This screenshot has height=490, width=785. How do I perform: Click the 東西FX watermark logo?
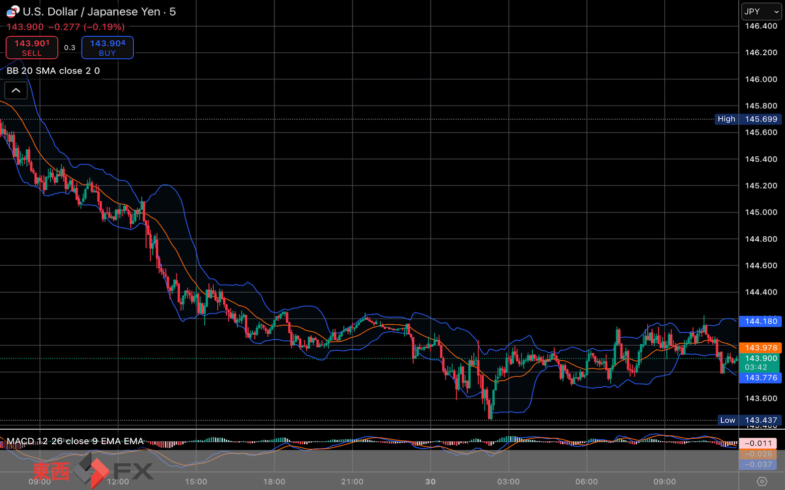coord(93,471)
